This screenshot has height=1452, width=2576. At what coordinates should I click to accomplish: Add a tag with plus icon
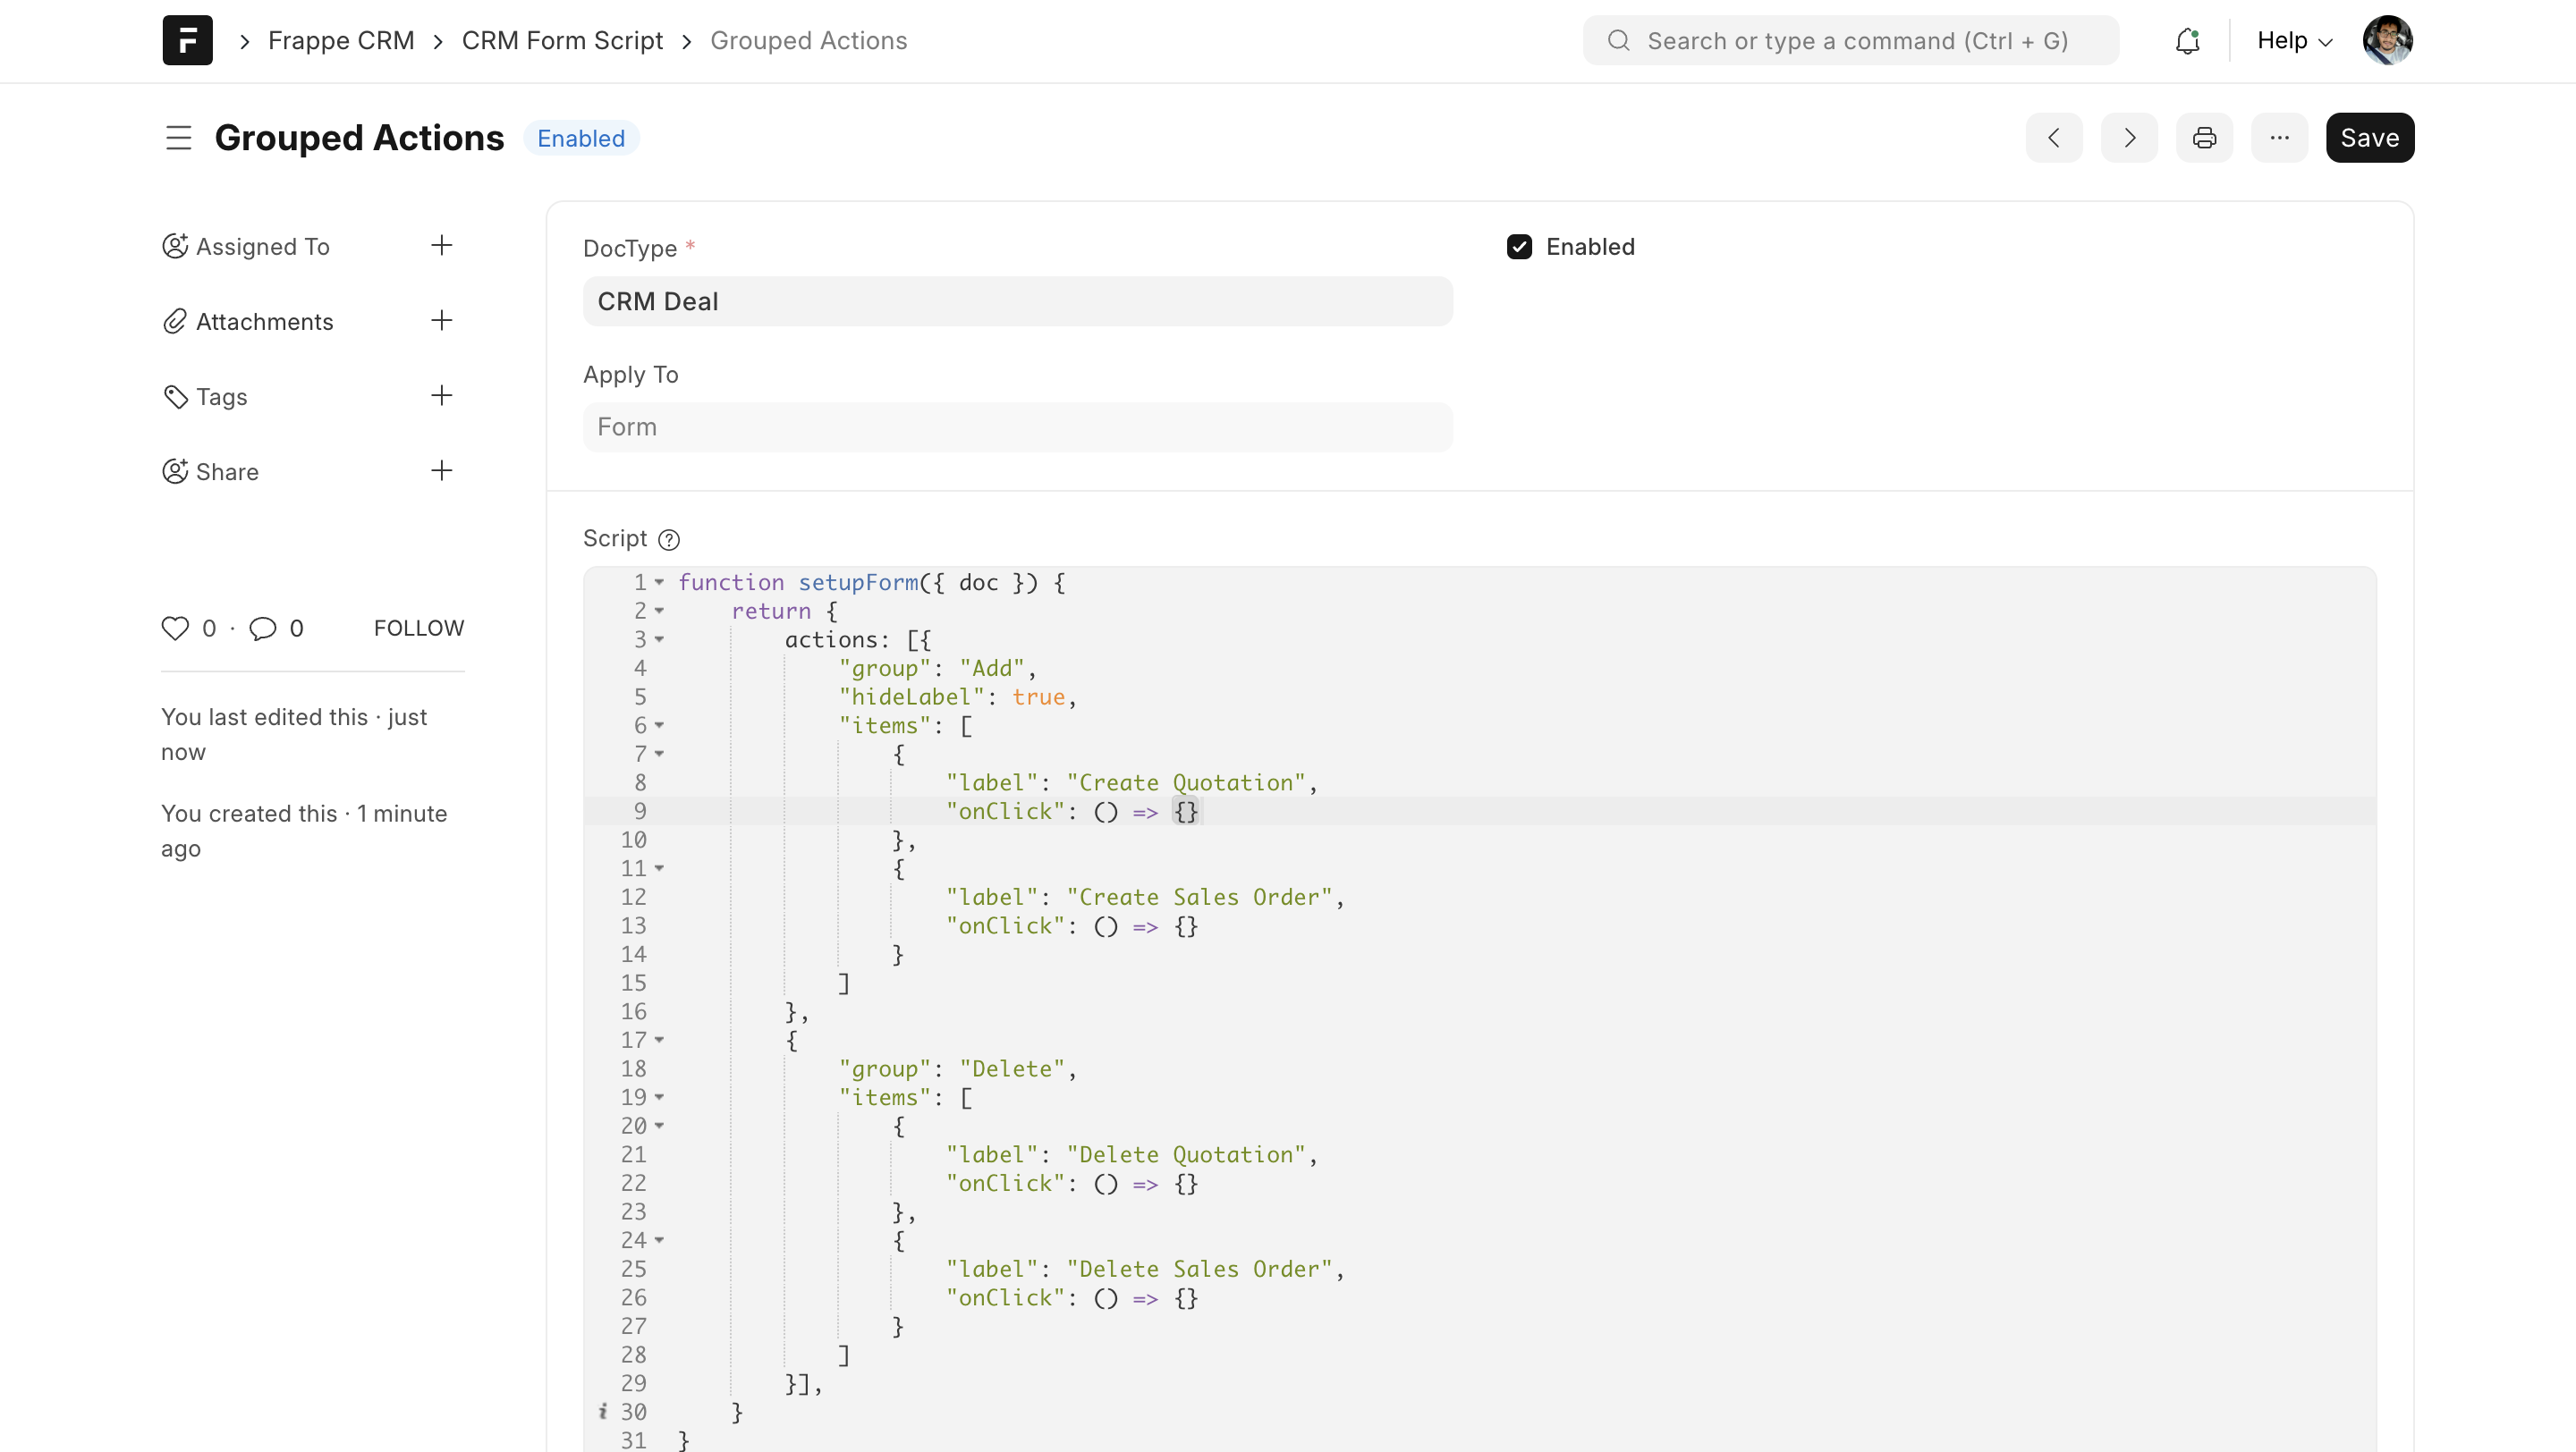click(x=441, y=396)
